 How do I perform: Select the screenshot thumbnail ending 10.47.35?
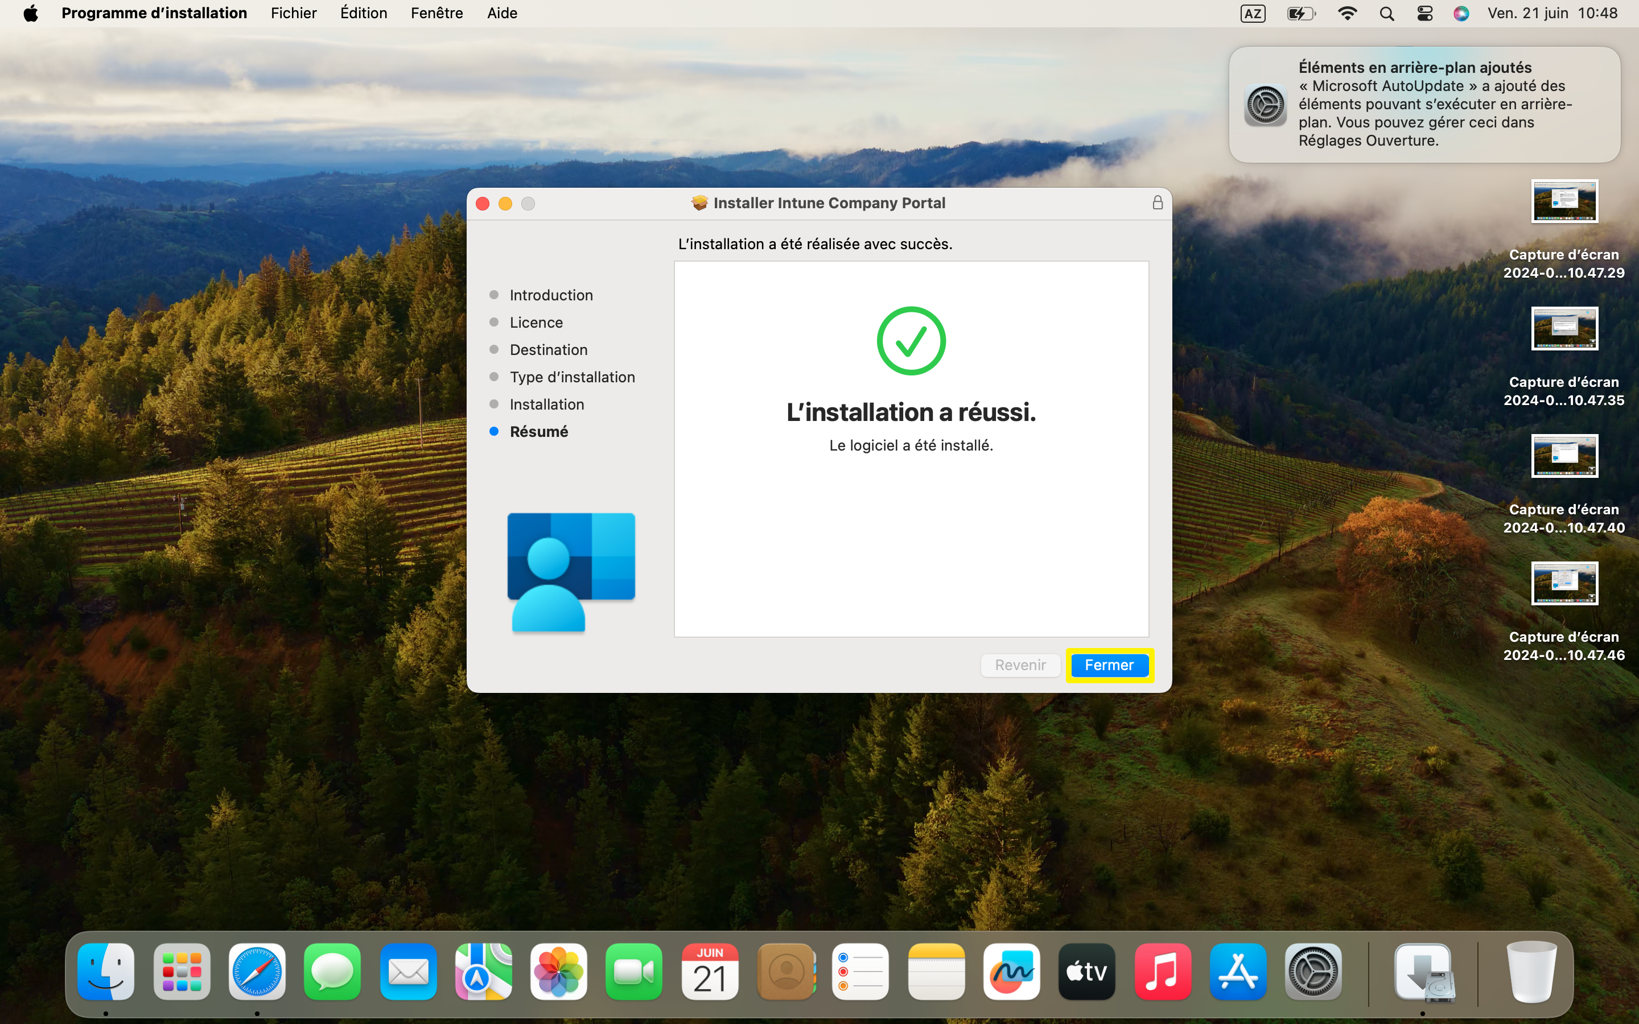coord(1564,328)
